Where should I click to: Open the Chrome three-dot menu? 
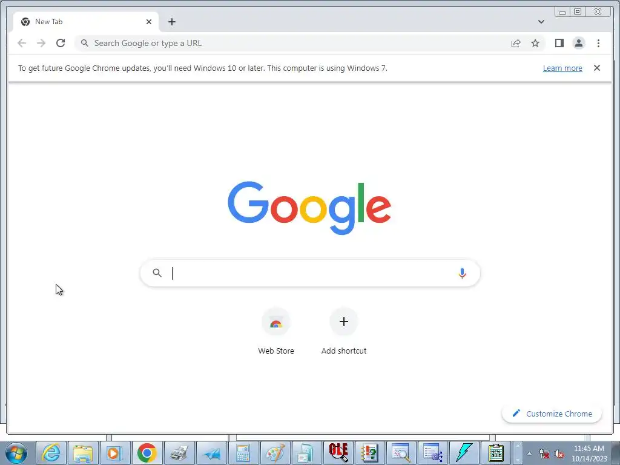(x=598, y=43)
